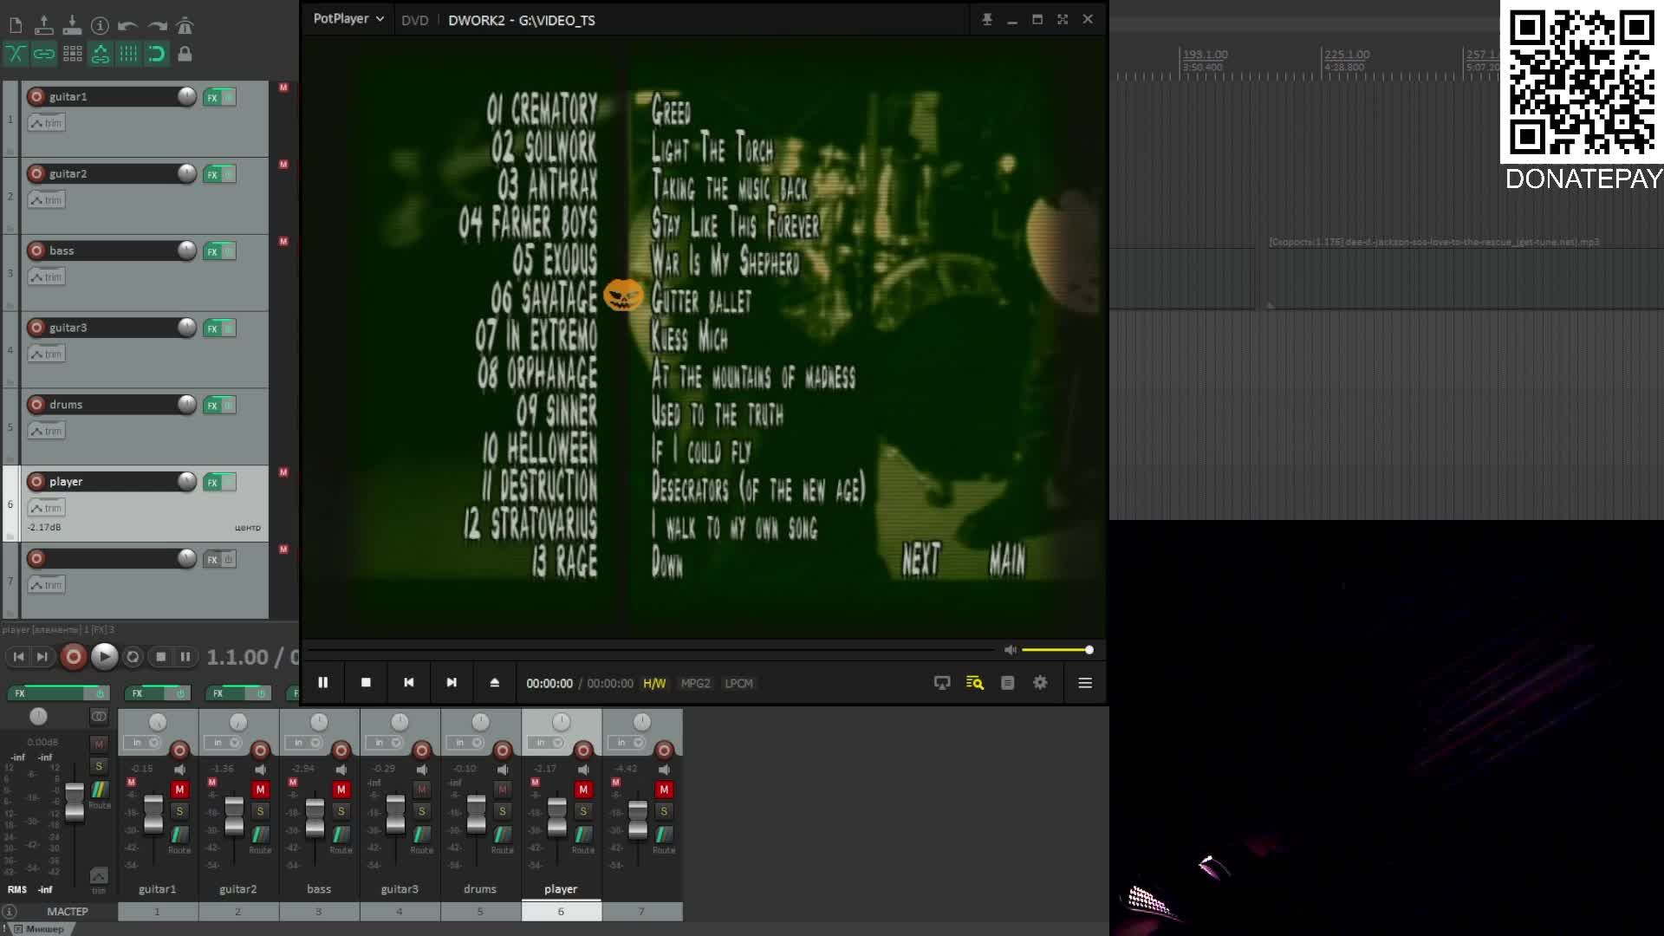The width and height of the screenshot is (1664, 936).
Task: Go to project start in REAPER transport
Action: [x=18, y=657]
